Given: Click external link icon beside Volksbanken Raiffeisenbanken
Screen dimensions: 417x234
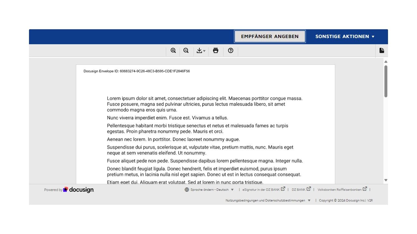Looking at the screenshot, I should (x=365, y=189).
